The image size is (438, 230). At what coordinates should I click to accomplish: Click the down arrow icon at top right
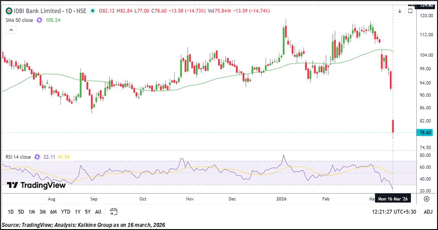400,11
